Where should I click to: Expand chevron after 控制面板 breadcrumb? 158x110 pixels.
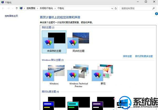[x=37, y=8]
